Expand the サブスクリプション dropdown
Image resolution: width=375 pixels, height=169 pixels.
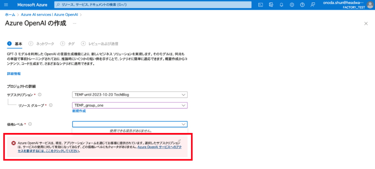[130, 95]
